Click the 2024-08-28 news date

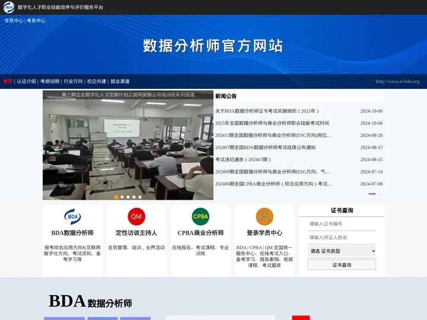click(x=371, y=135)
